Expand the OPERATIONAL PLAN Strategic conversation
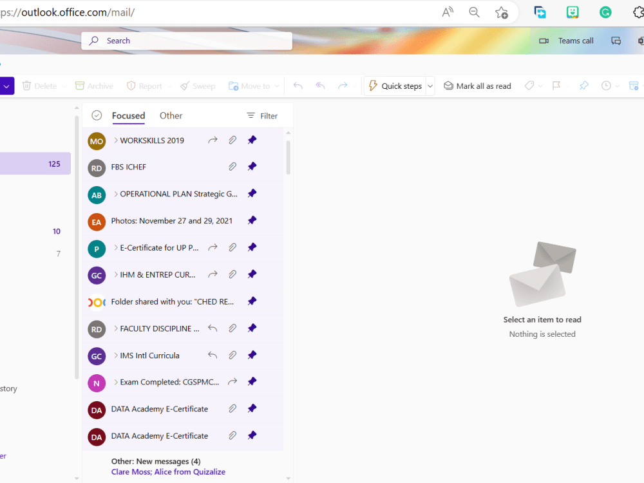This screenshot has height=483, width=644. click(x=116, y=194)
